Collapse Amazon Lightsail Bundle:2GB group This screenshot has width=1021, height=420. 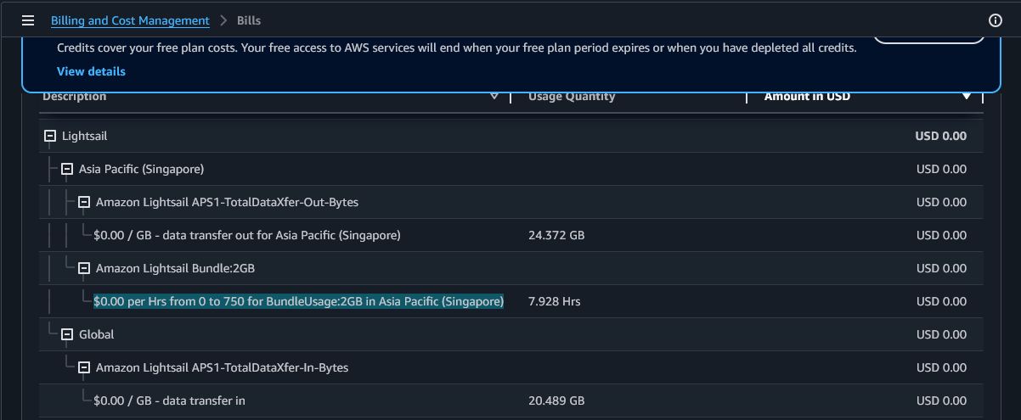coord(84,268)
